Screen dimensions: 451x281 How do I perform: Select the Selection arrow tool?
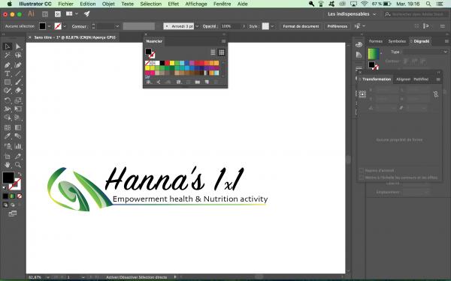click(x=8, y=46)
